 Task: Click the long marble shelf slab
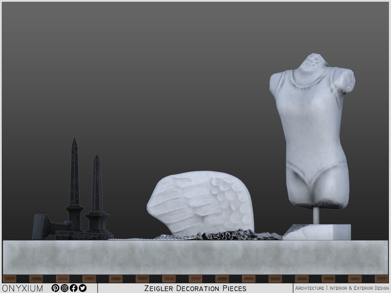pyautogui.click(x=195, y=257)
